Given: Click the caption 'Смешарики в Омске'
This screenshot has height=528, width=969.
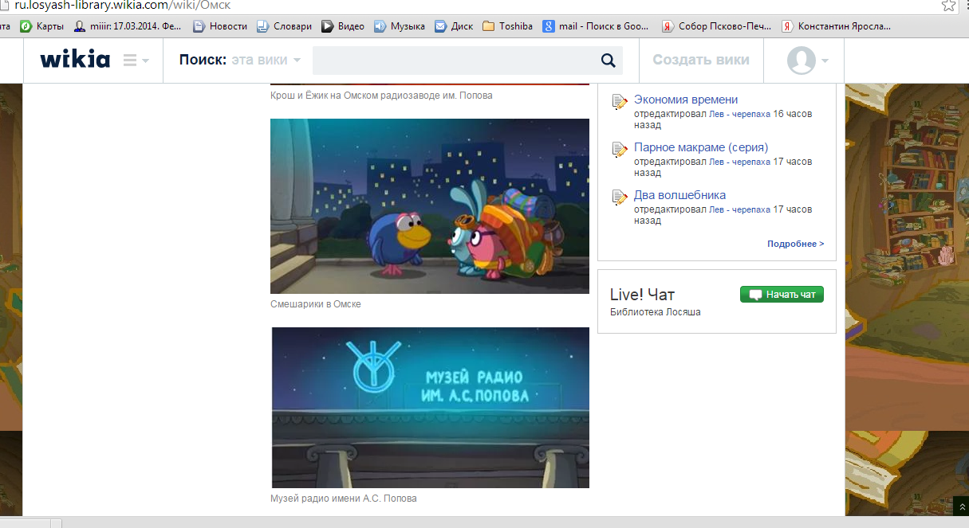Looking at the screenshot, I should [x=316, y=304].
